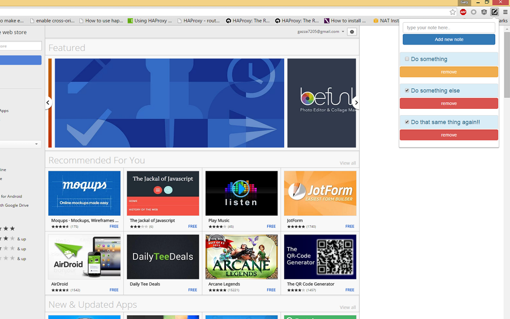Open the Chrome hamburger menu

(505, 12)
